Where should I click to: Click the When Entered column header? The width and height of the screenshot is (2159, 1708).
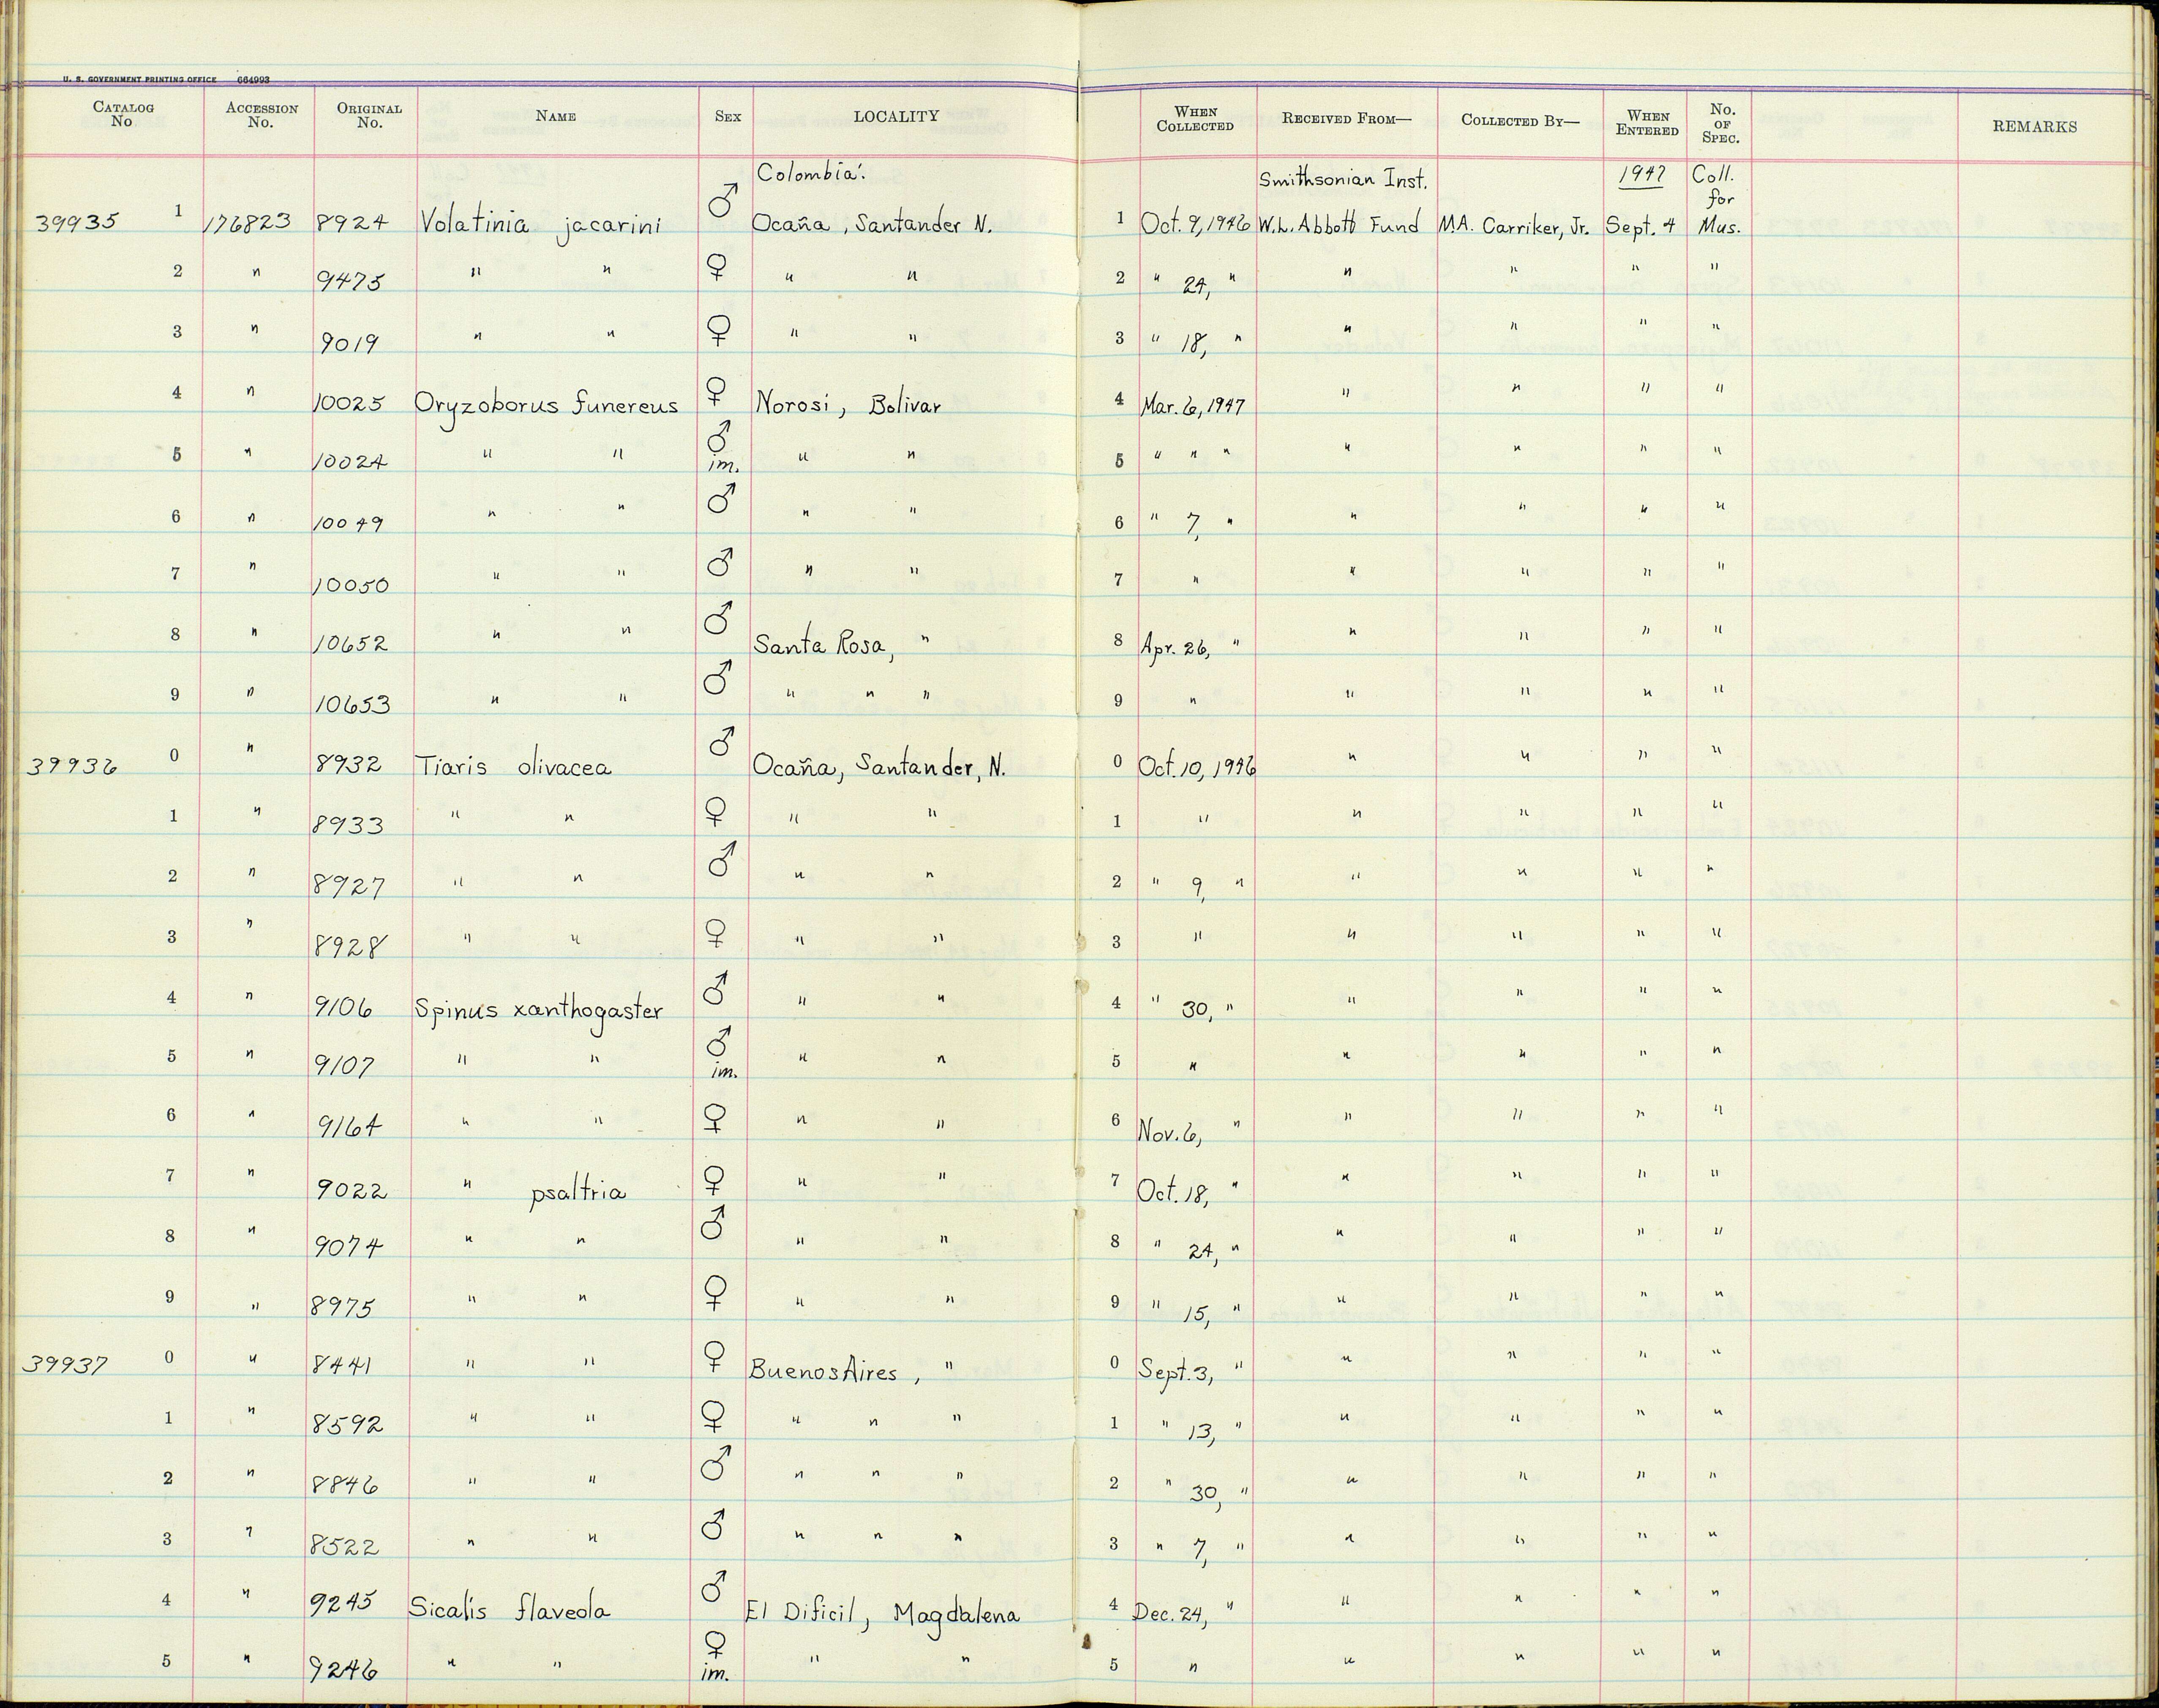(1647, 123)
